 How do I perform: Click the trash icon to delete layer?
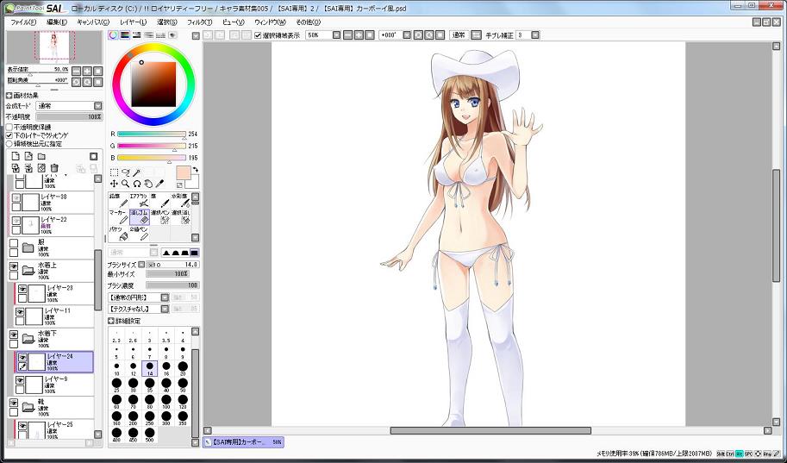53,168
